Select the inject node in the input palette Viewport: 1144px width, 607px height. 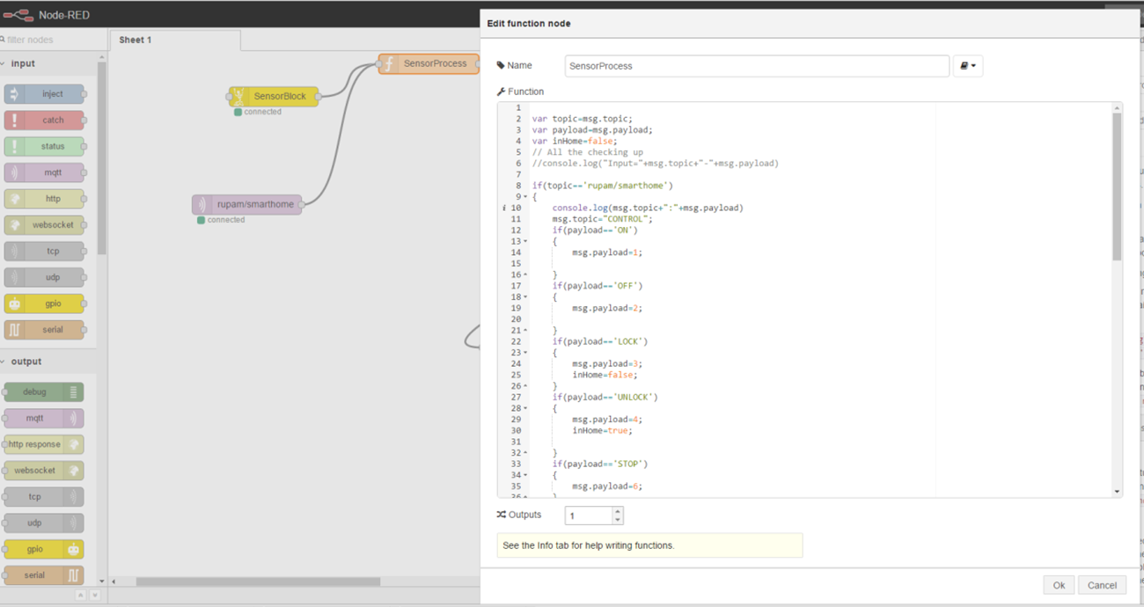[x=44, y=94]
